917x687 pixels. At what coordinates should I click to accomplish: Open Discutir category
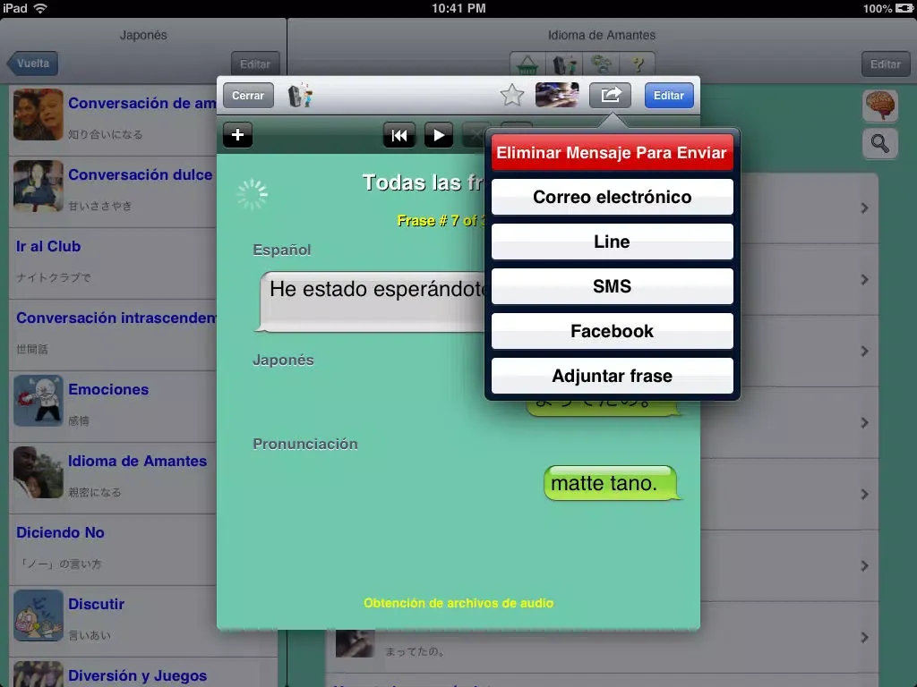pyautogui.click(x=113, y=622)
